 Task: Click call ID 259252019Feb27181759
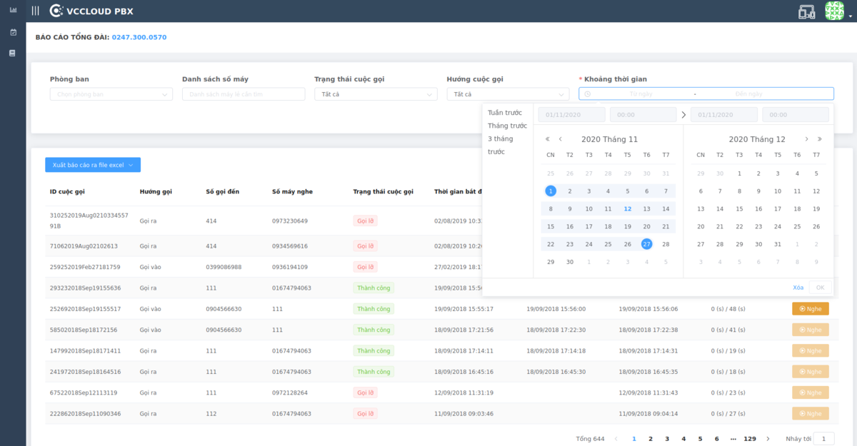coord(85,268)
